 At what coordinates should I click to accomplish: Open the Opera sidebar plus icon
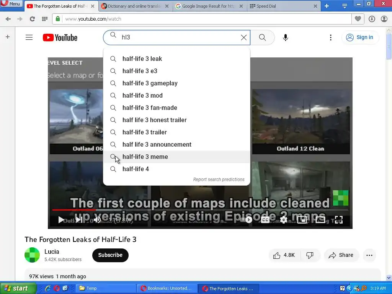pyautogui.click(x=8, y=37)
